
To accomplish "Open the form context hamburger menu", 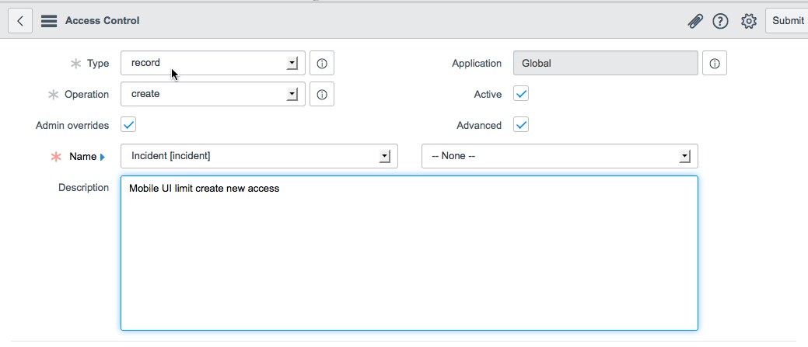I will pyautogui.click(x=49, y=21).
